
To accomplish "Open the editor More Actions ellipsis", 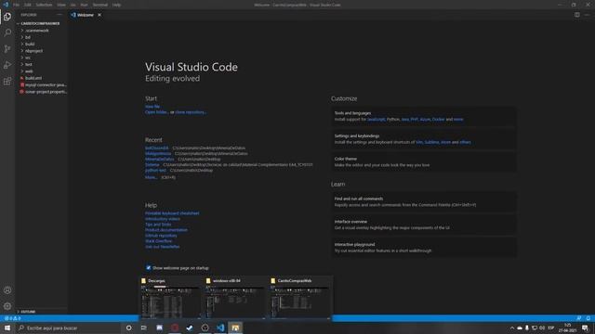I will (587, 15).
